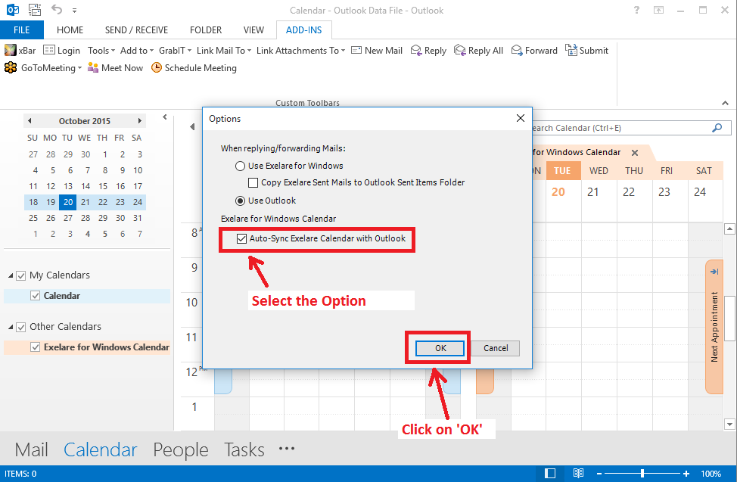
Task: Click the Undo quick access icon
Action: (57, 9)
